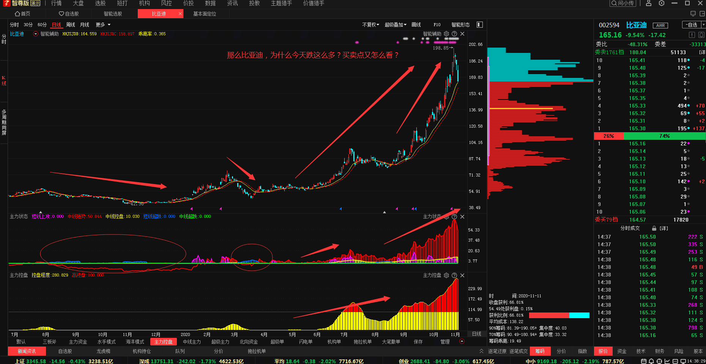The image size is (706, 364).
Task: Set a price alert with bell icon
Action: pos(701,35)
